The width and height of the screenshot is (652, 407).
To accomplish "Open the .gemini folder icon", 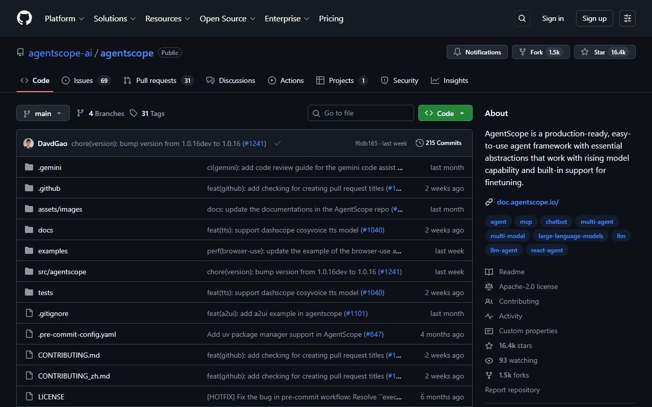I will tap(29, 167).
